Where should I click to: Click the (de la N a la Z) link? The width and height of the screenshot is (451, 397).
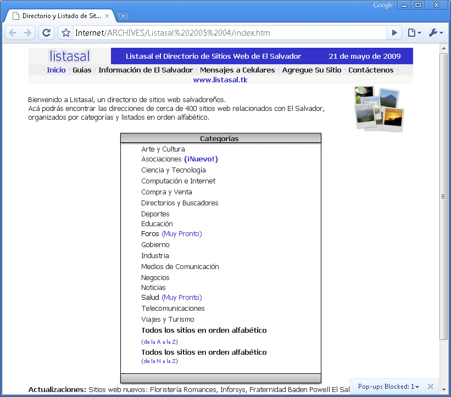[160, 361]
